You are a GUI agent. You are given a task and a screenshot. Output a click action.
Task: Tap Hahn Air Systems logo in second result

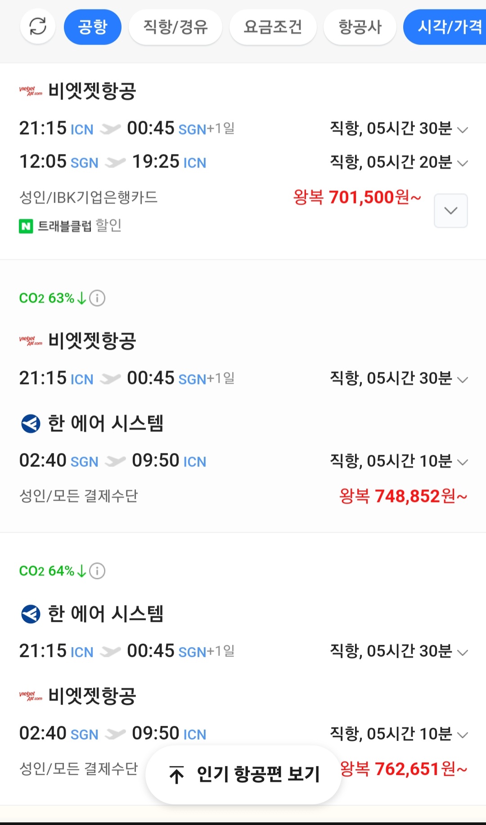[31, 424]
